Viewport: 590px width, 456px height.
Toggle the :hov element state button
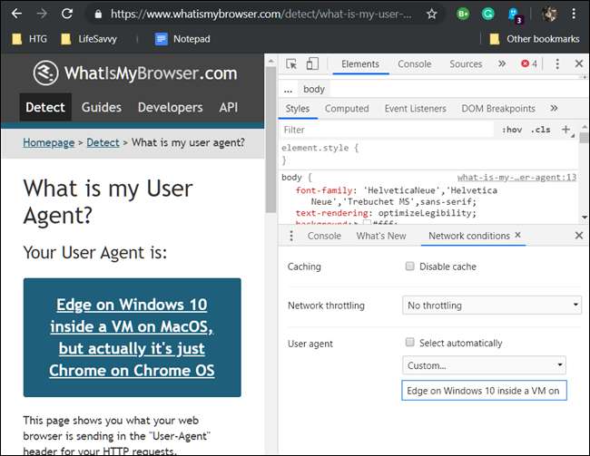[x=511, y=130]
